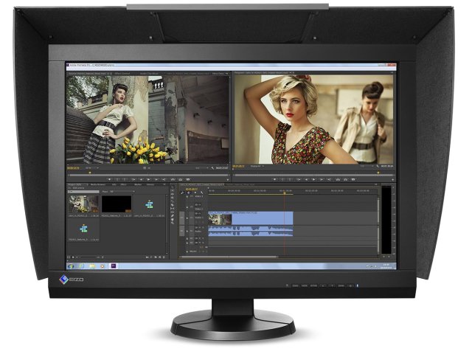Click Lift button in Program monitor
This screenshot has width=472, height=354.
pyautogui.click(x=338, y=179)
